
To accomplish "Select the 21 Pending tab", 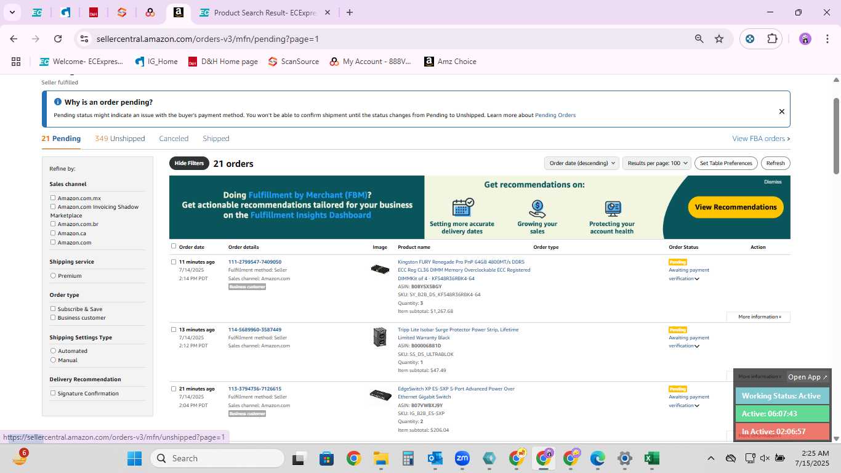I will [x=61, y=139].
